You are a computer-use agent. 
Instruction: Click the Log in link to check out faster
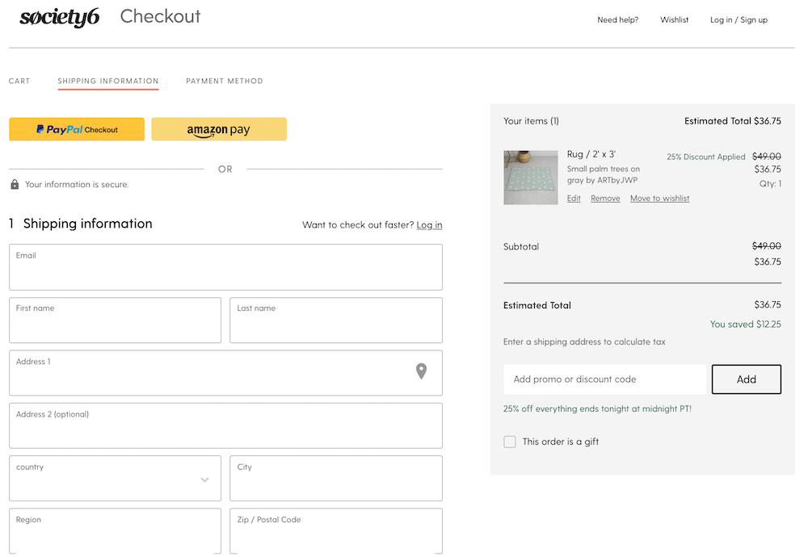coord(429,225)
